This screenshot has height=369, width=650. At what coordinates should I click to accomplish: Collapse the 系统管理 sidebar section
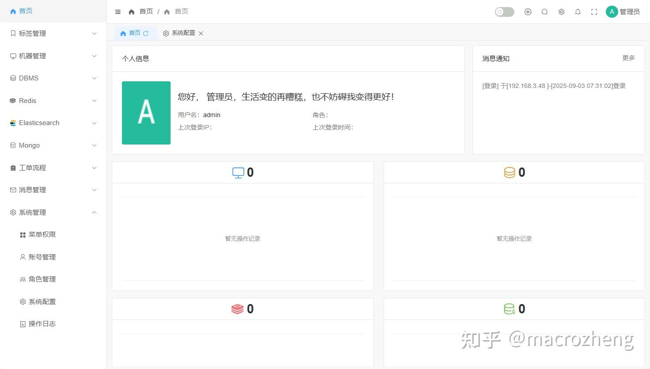pos(94,212)
